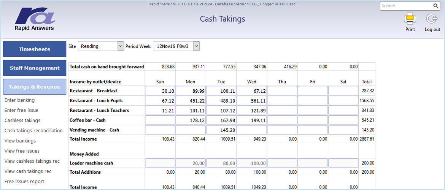Open the View cash takings rec link
The width and height of the screenshot is (445, 190).
pyautogui.click(x=28, y=171)
